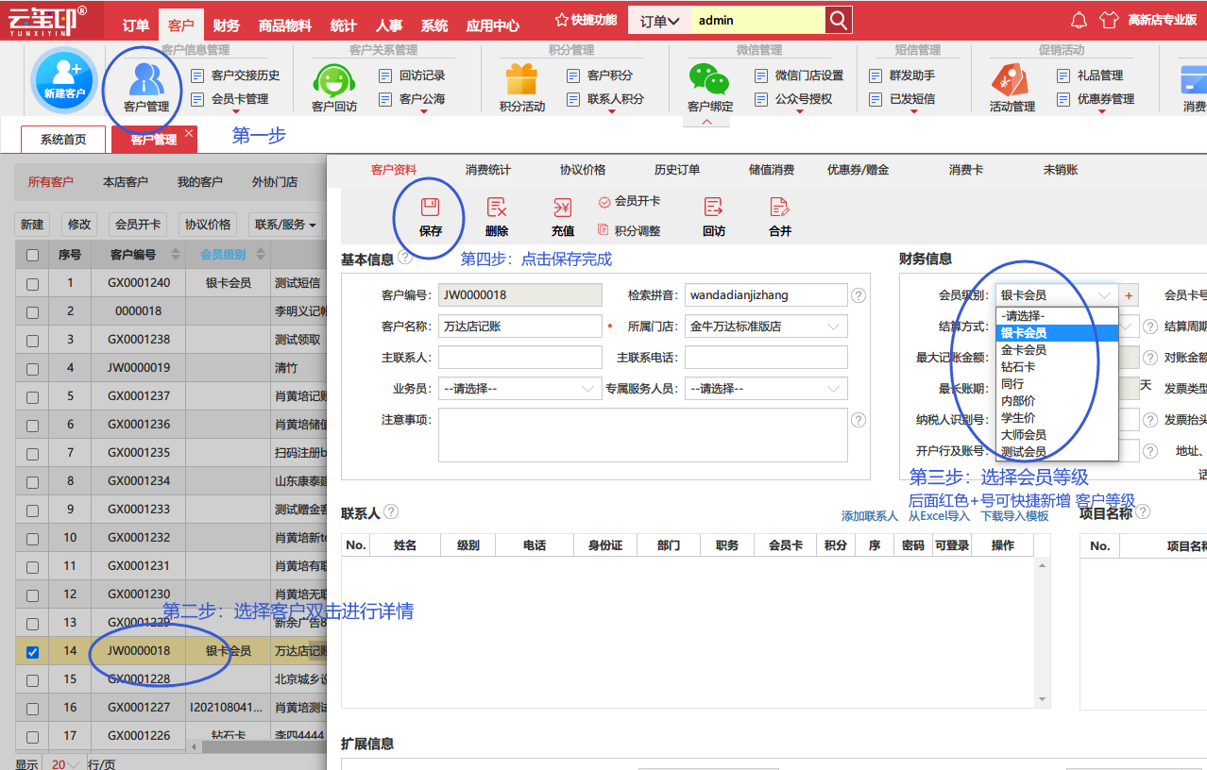Click the 添加联系人 link
The image size is (1207, 770).
(870, 516)
